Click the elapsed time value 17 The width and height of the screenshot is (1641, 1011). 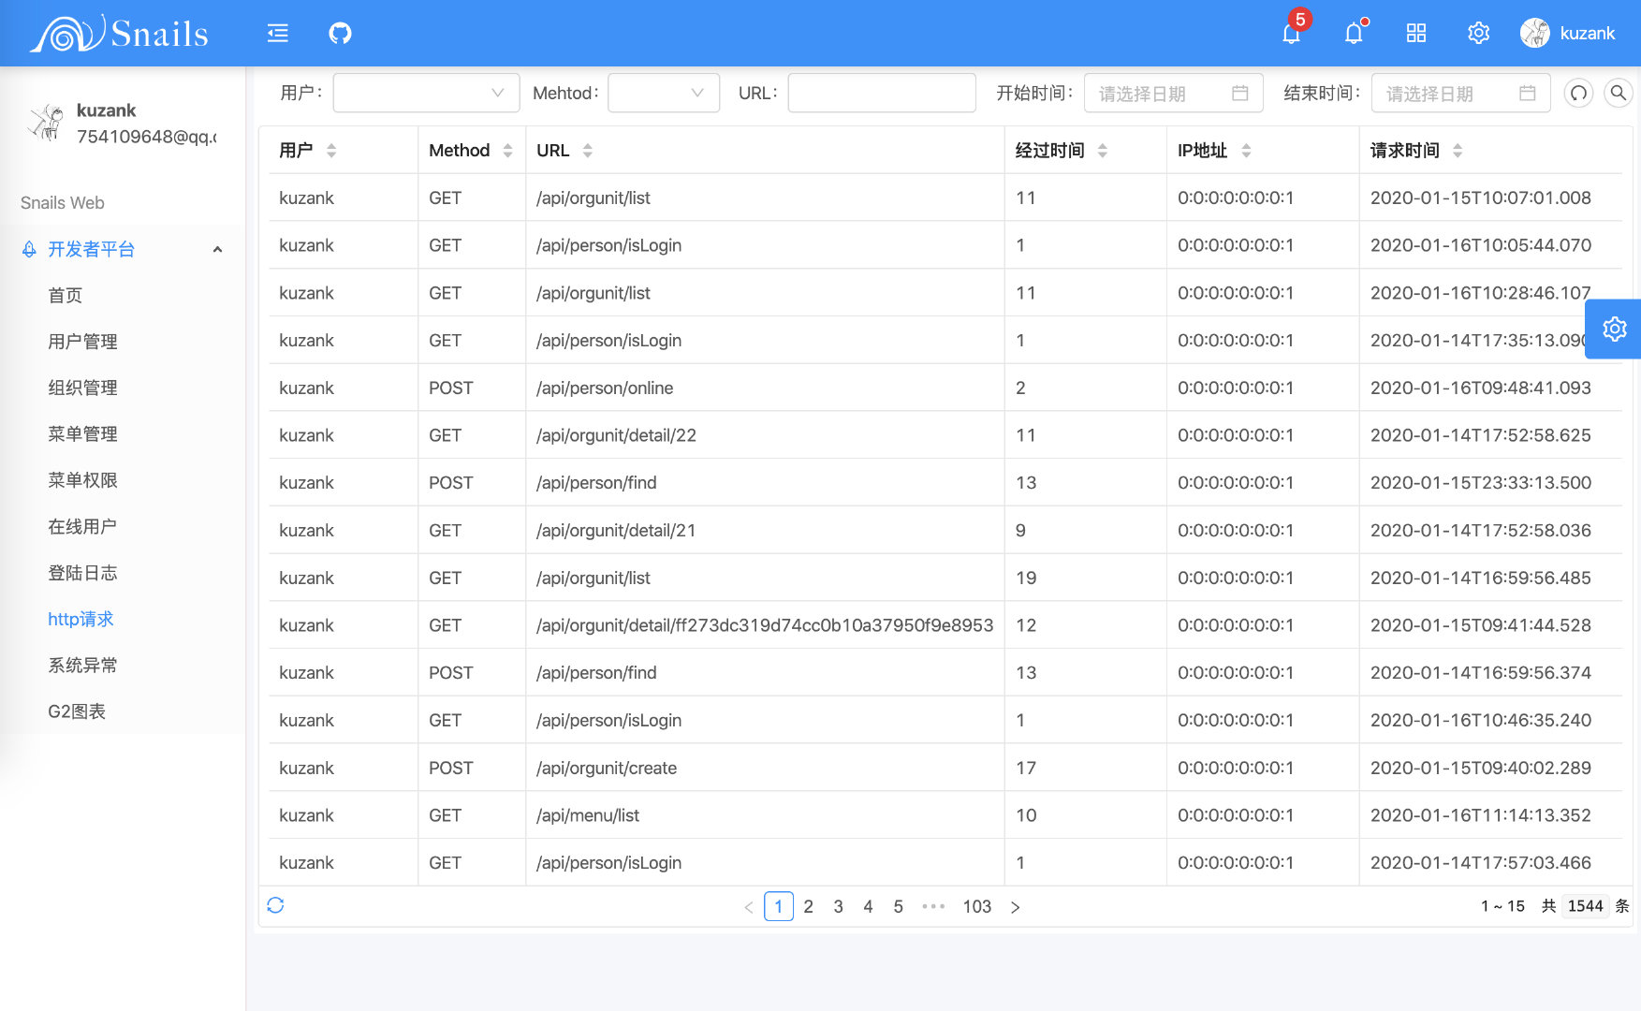1026,769
